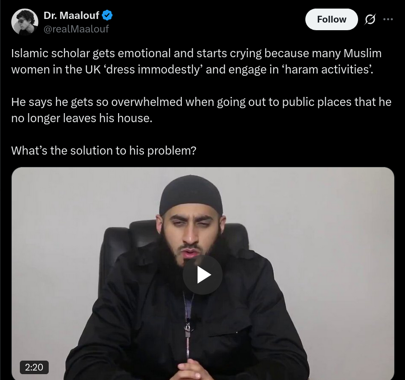Viewport: 405px width, 380px height.
Task: Open the Dr. Maalouf display name link
Action: tap(71, 15)
